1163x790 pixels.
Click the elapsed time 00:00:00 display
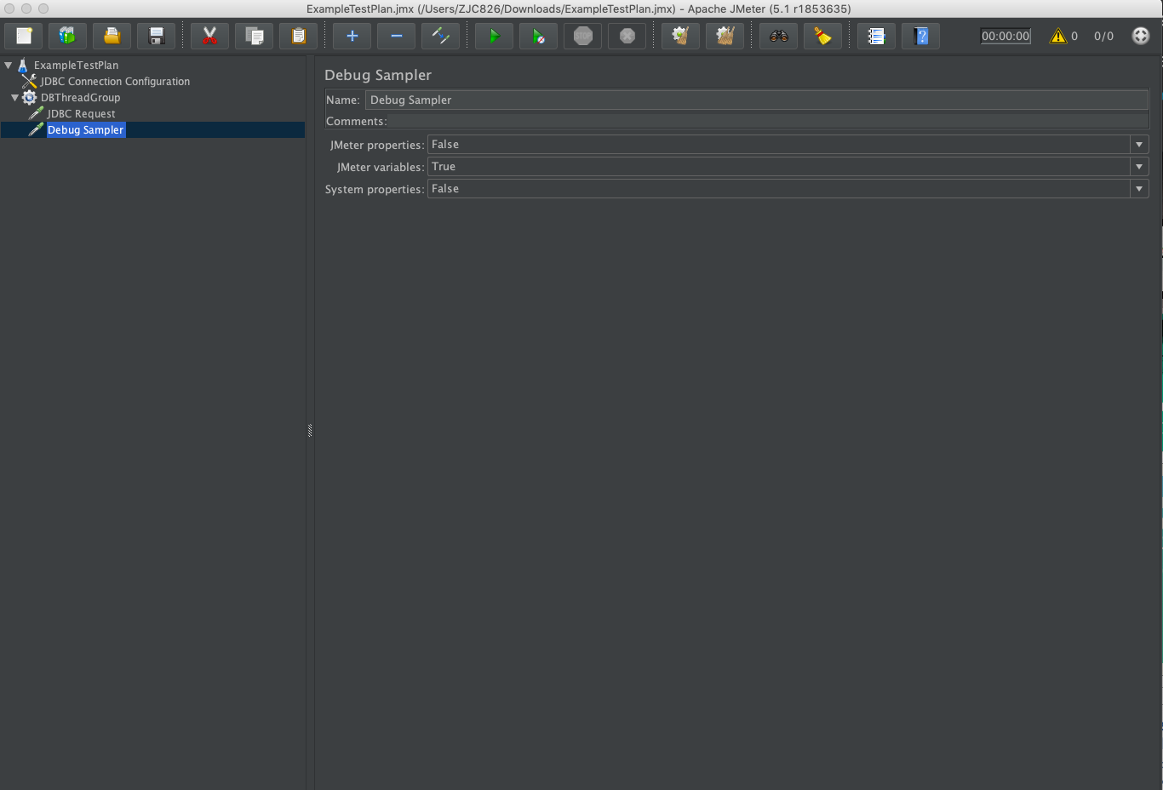pos(1005,36)
